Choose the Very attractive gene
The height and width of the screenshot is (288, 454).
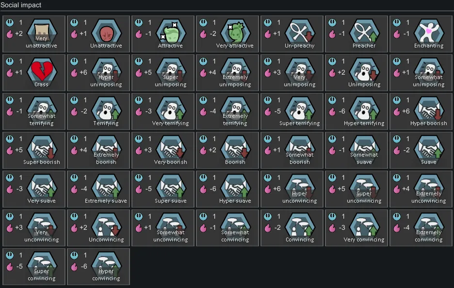point(227,34)
